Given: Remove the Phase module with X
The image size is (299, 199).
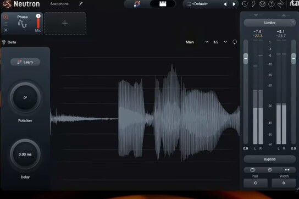Looking at the screenshot, I should click(x=5, y=30).
